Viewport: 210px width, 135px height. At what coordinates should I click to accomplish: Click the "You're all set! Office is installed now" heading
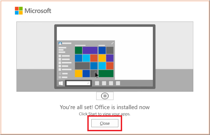click(x=105, y=107)
